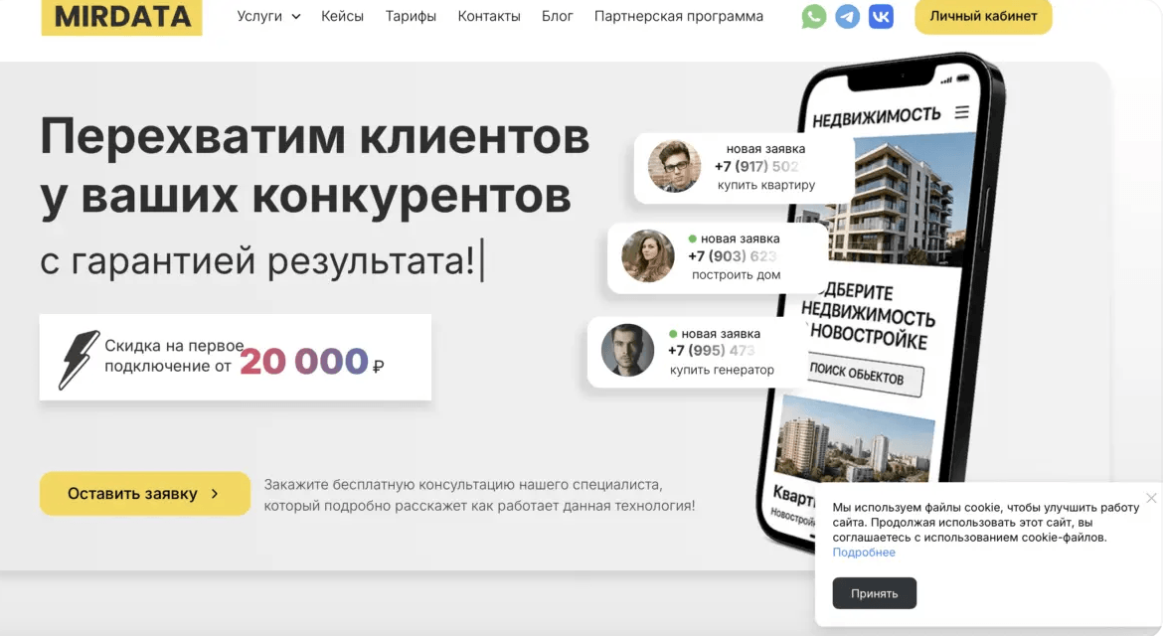The image size is (1165, 636).
Task: Open Партнерская программа page
Action: pyautogui.click(x=678, y=16)
